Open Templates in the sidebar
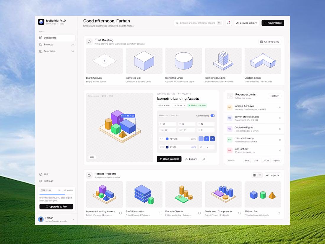This screenshot has width=325, height=244. (56, 51)
